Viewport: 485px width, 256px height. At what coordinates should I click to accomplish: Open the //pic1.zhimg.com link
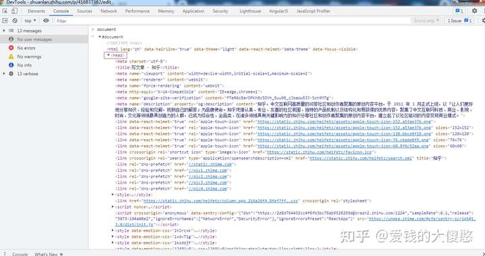[208, 170]
